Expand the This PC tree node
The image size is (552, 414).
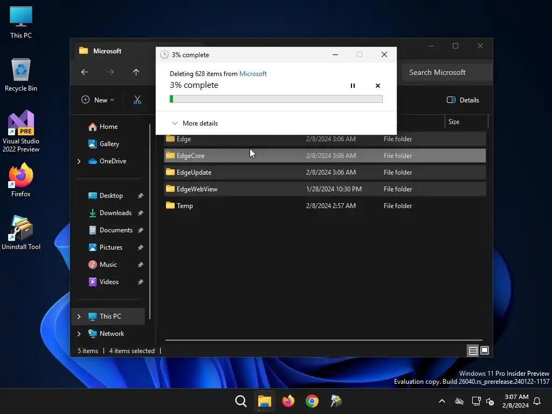point(79,316)
